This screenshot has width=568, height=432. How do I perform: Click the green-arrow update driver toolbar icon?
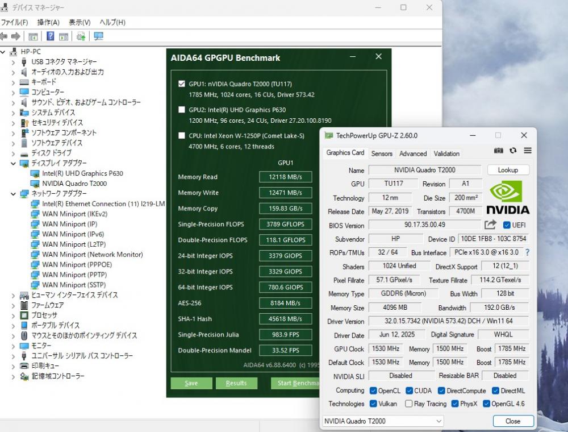[x=81, y=36]
